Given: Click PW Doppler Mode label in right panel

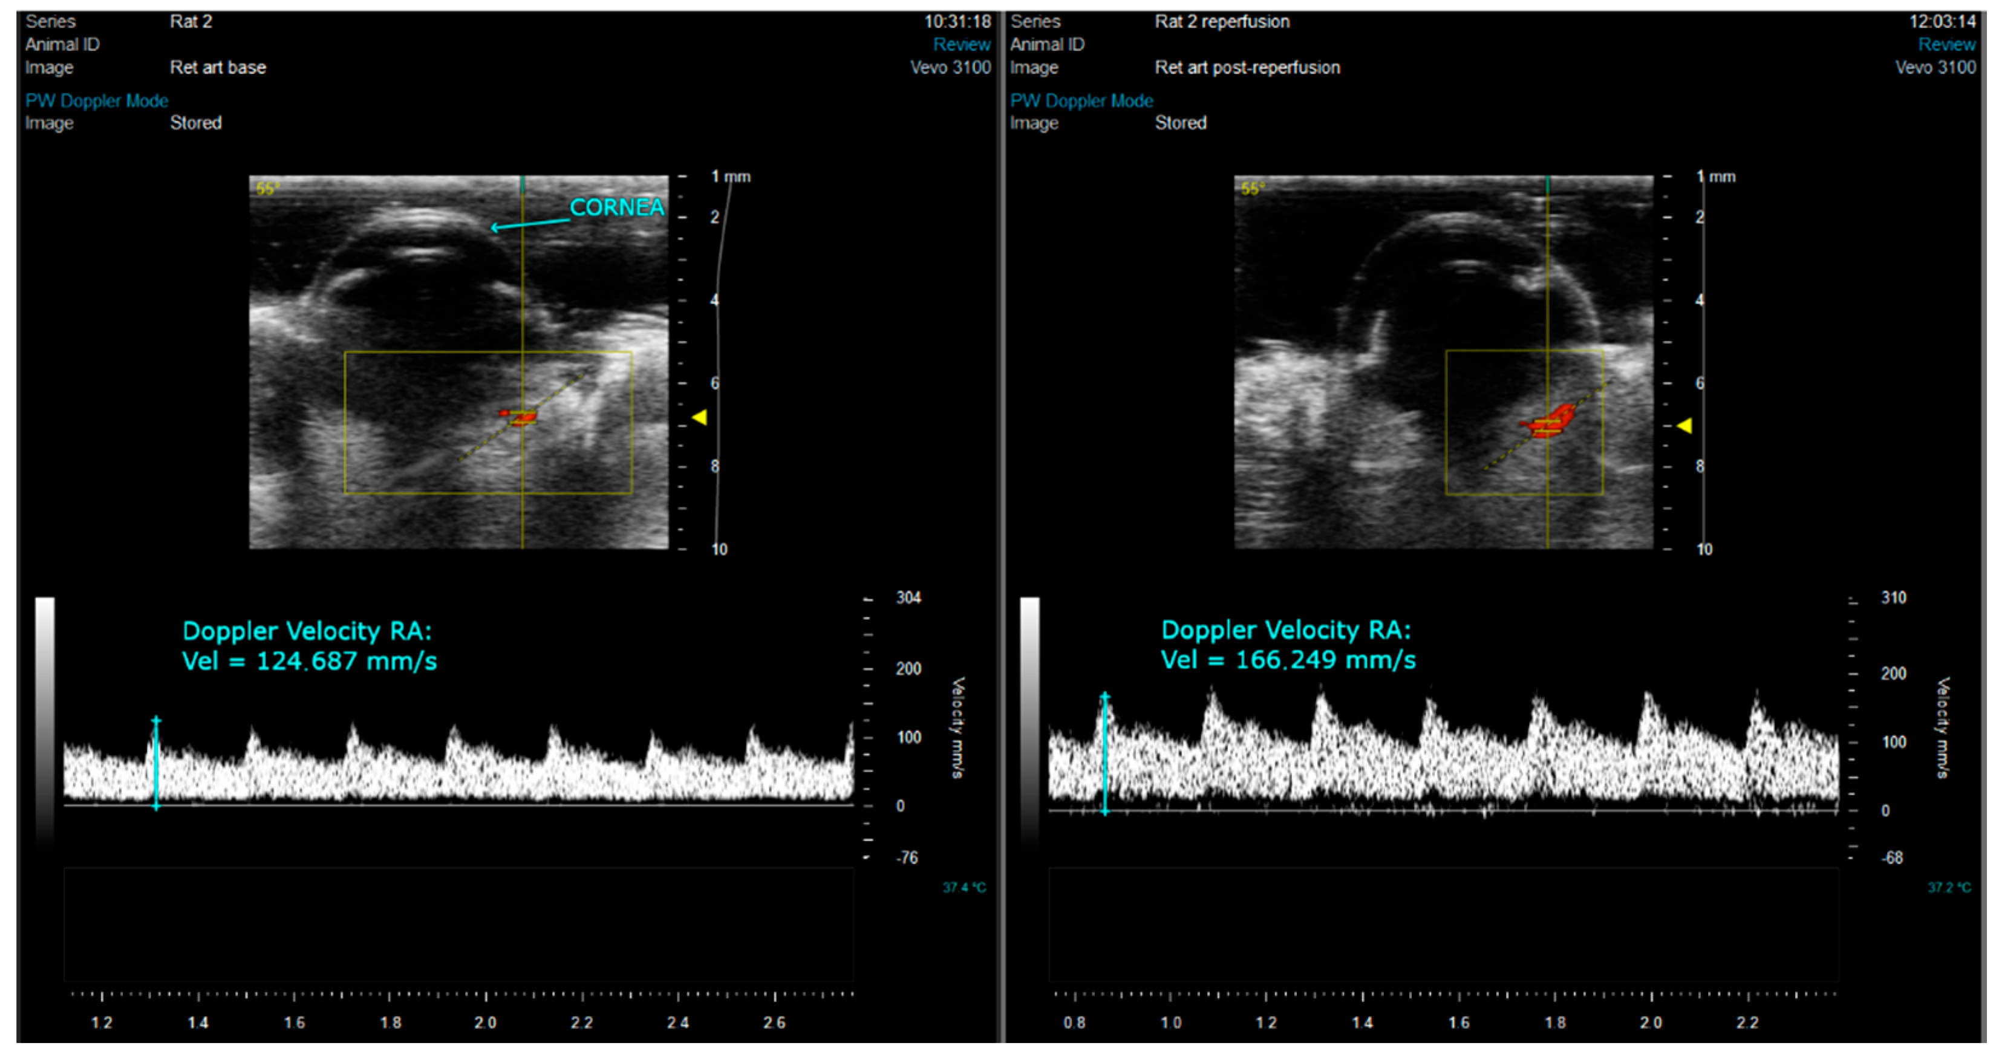Looking at the screenshot, I should point(1081,101).
